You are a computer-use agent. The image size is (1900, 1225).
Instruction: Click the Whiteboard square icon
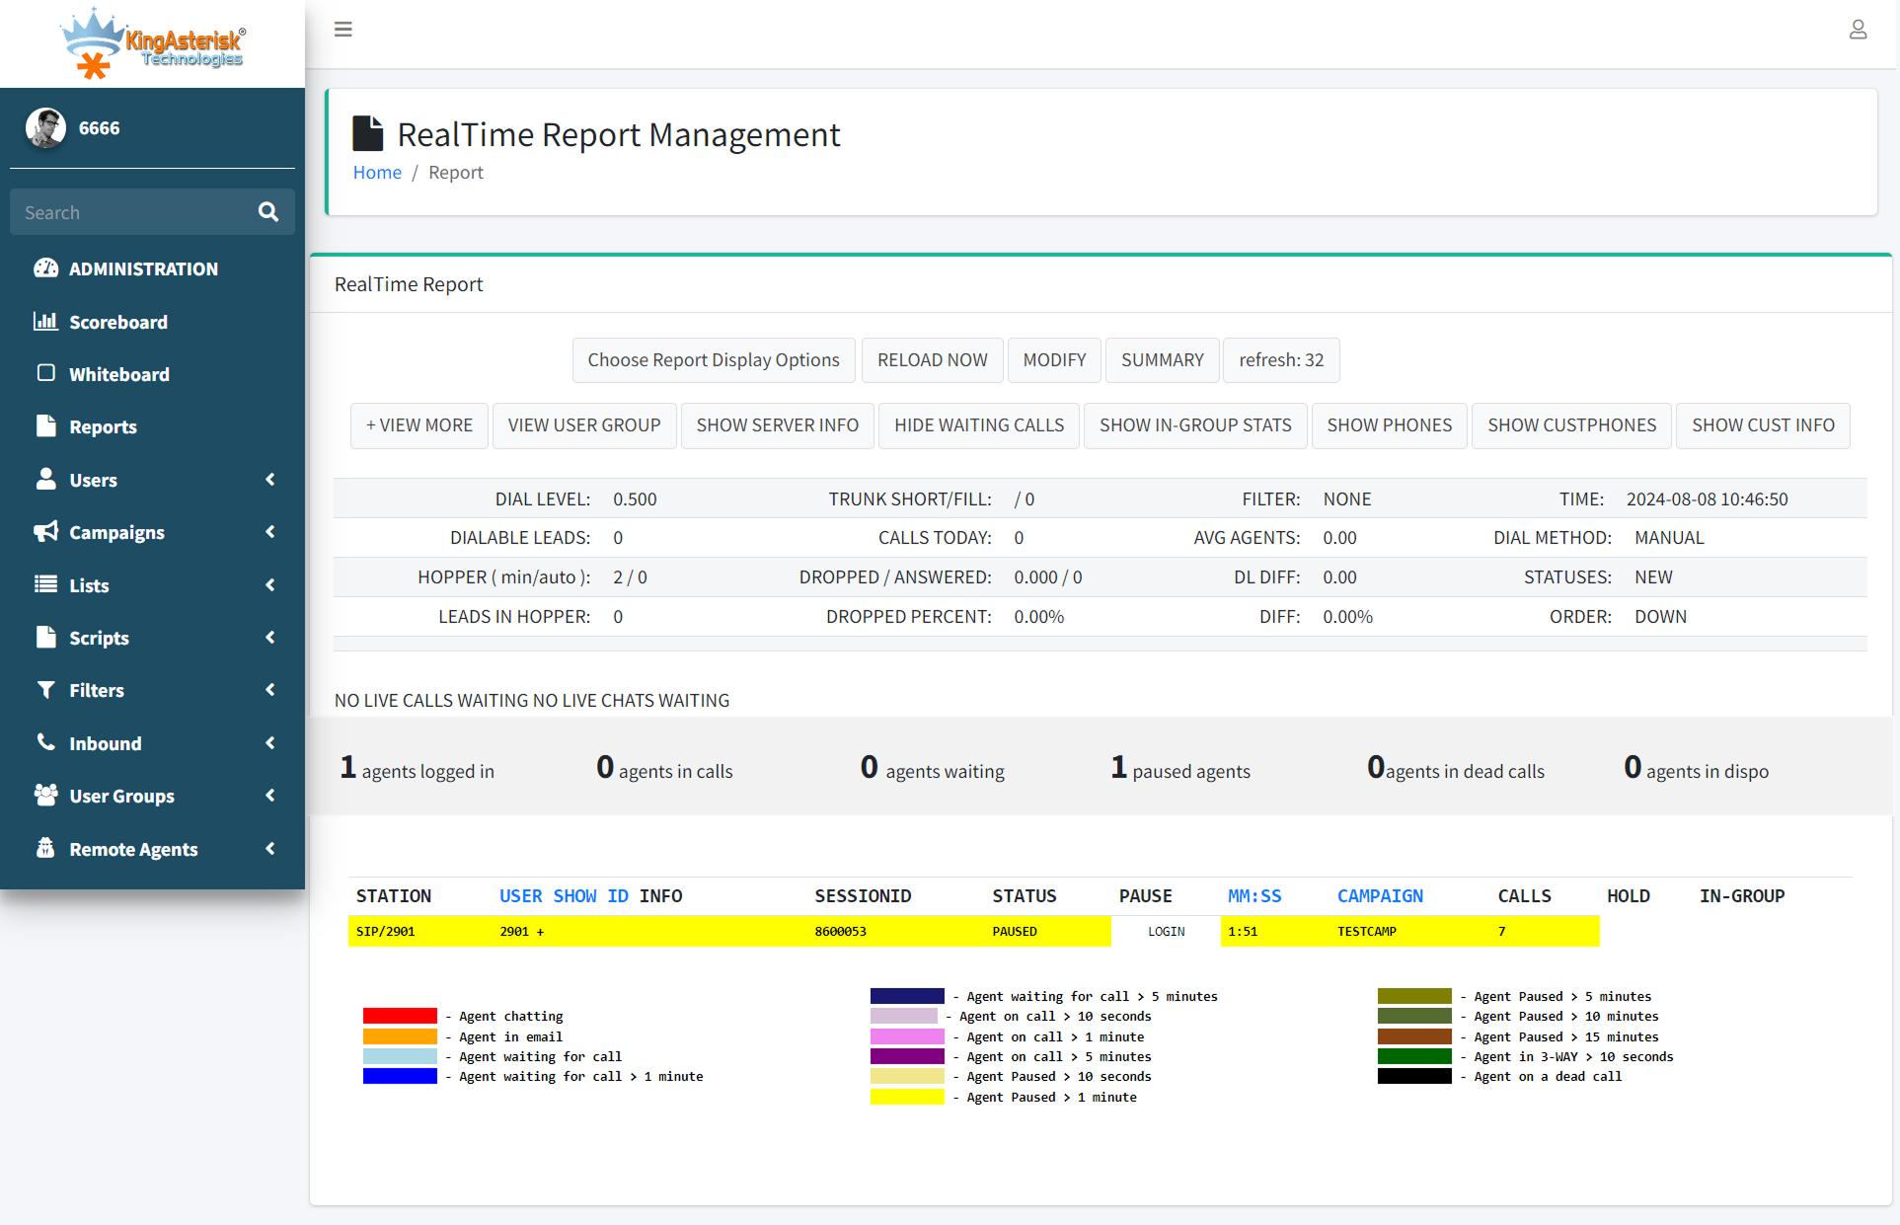pos(45,373)
